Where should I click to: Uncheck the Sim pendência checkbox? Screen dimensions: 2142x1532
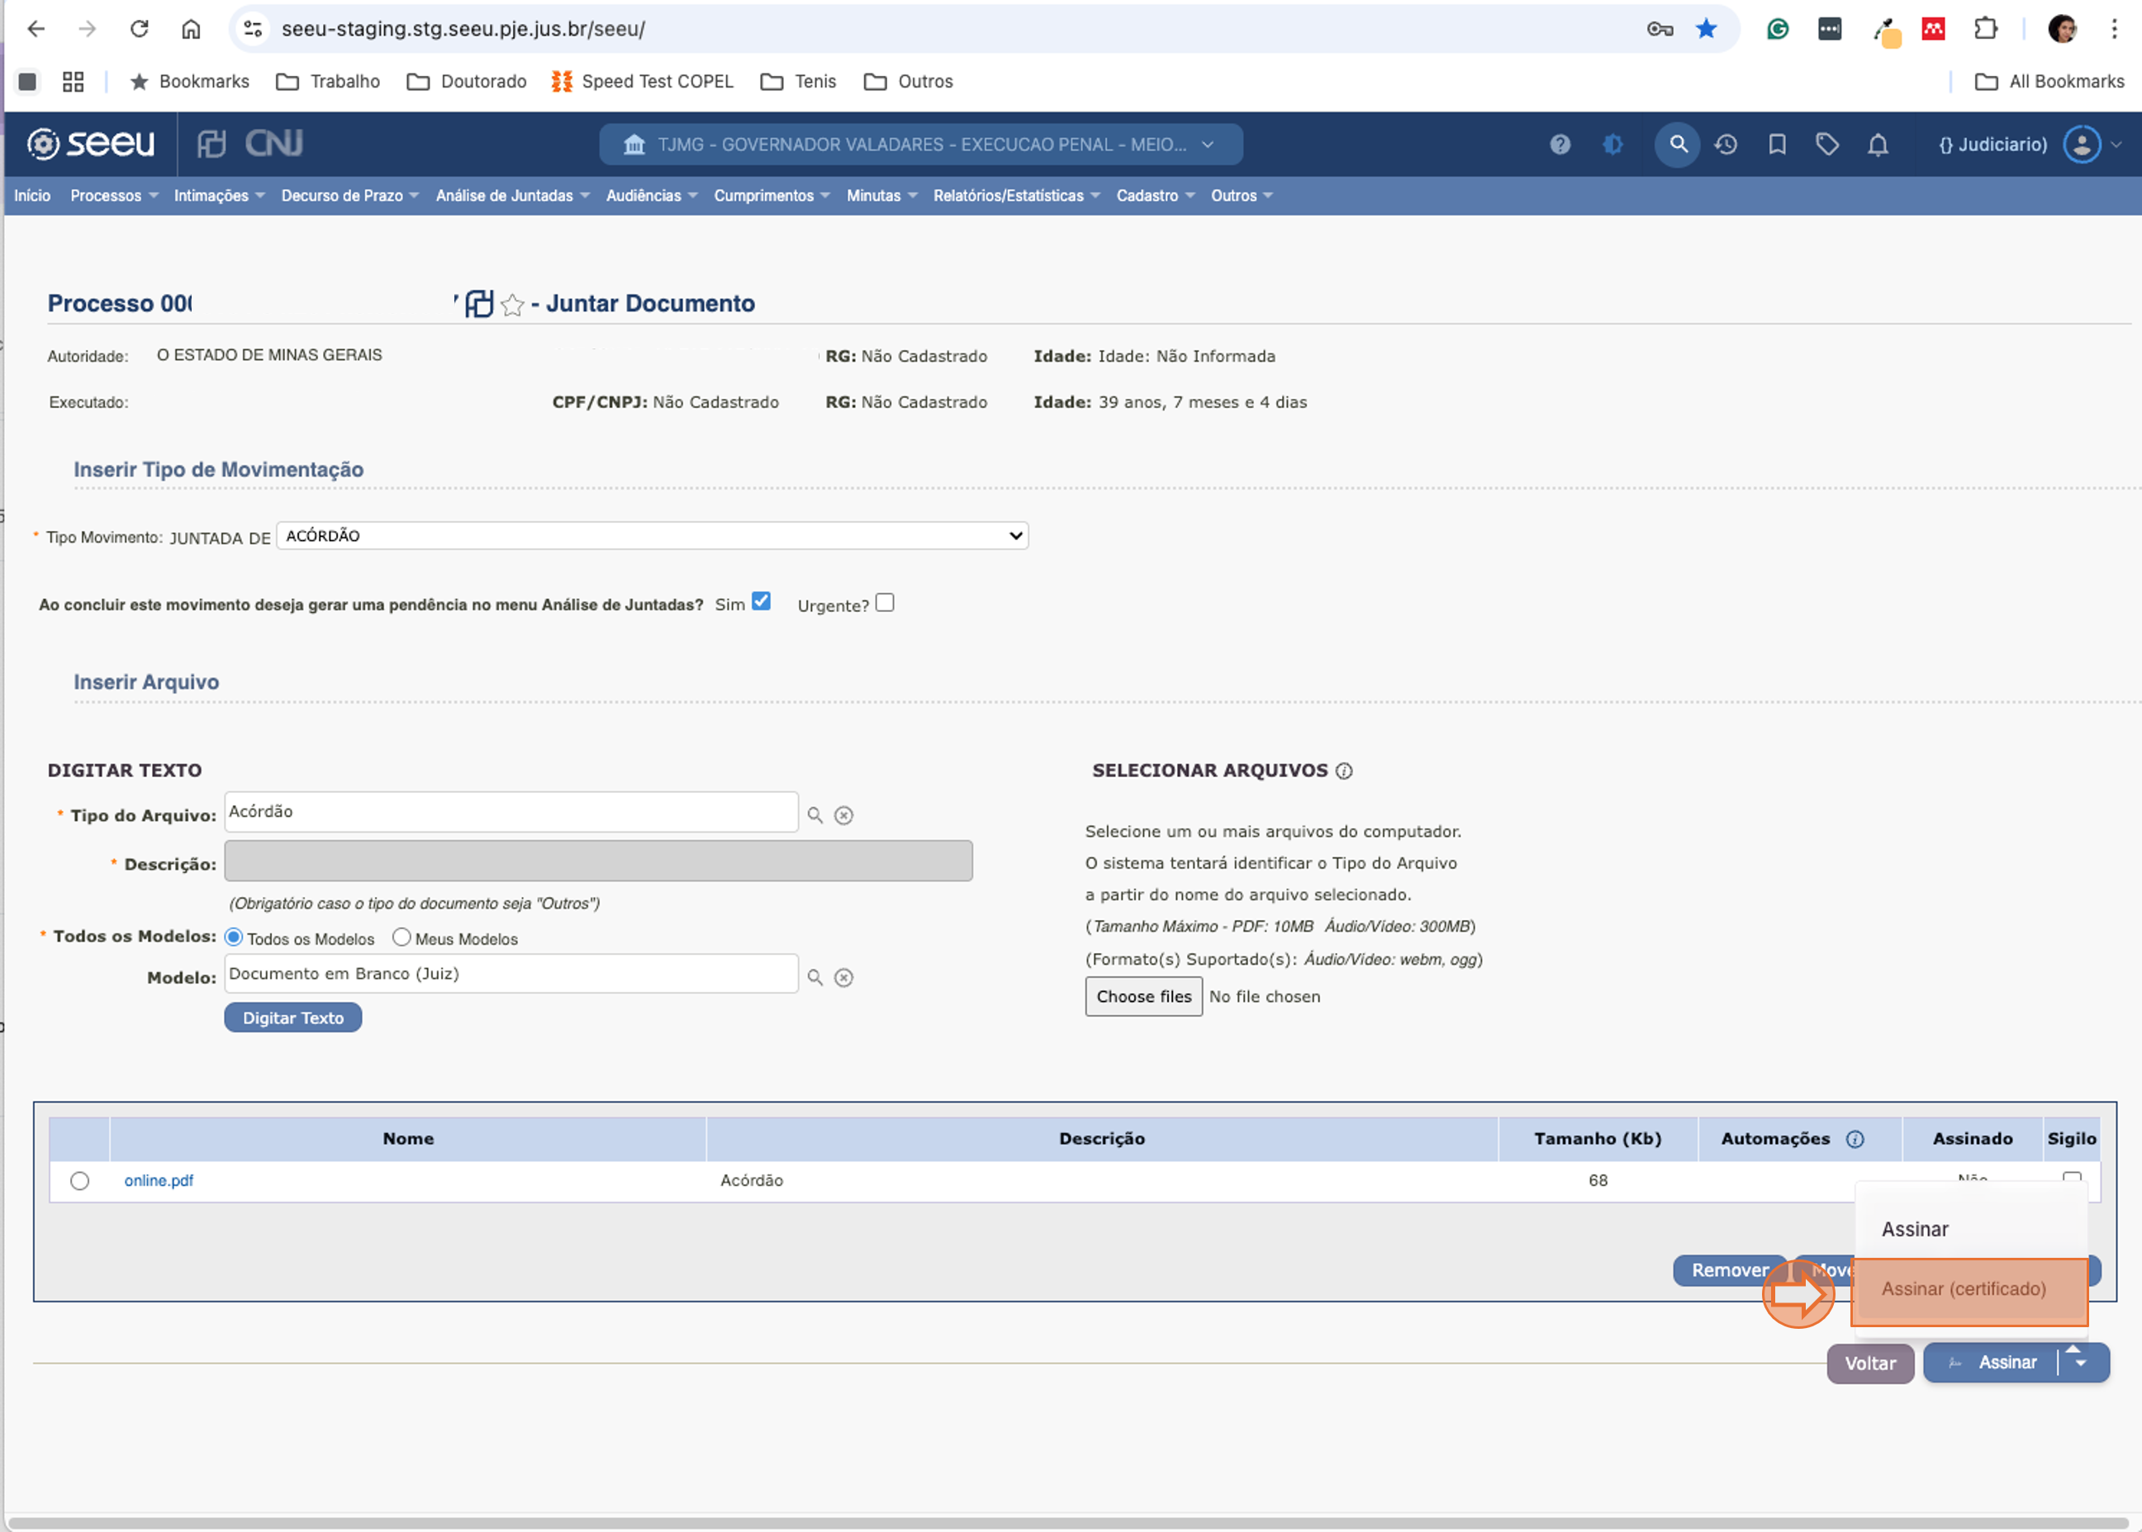(762, 602)
